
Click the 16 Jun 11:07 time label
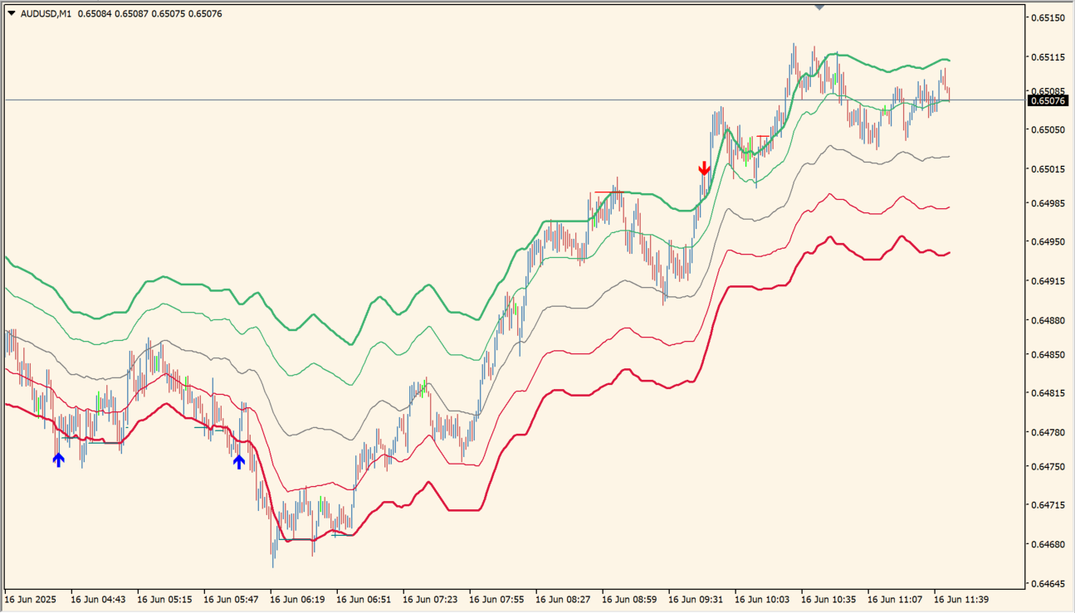tap(896, 598)
